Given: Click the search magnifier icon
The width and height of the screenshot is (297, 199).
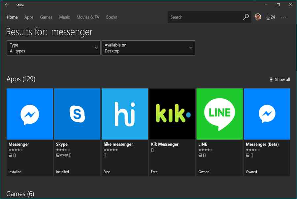Looking at the screenshot, I should click(246, 17).
